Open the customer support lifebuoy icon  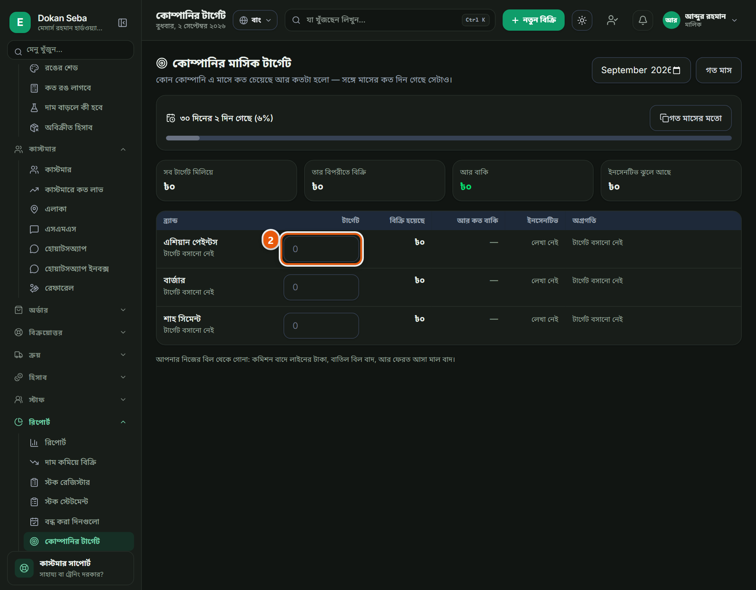point(24,568)
